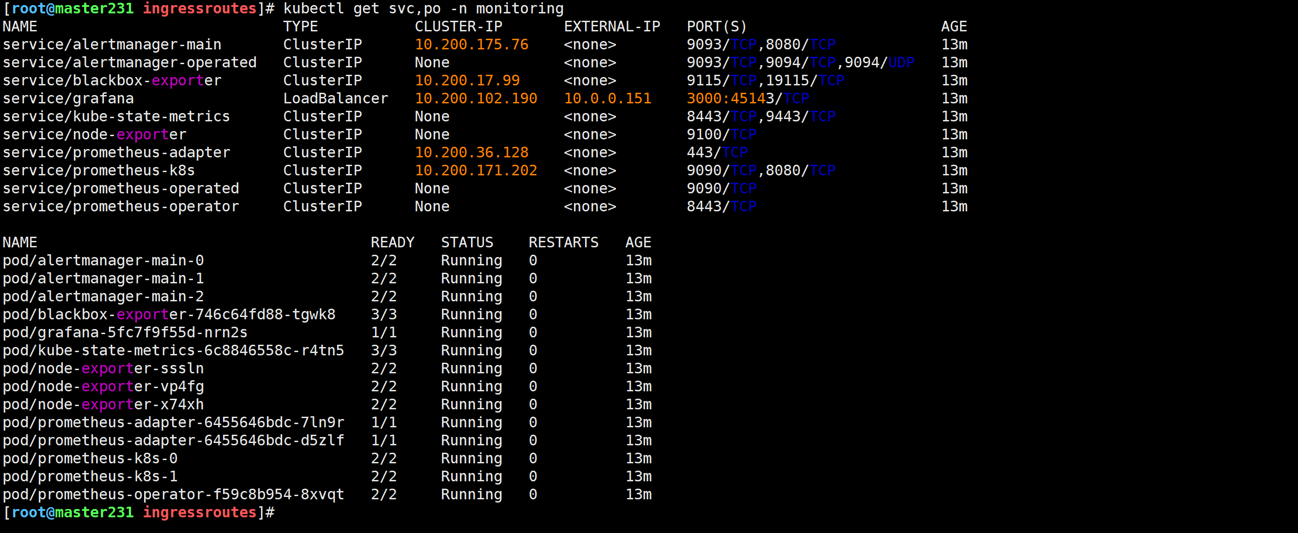Click the grafana external IP 10.0.0.151
Viewport: 1298px width, 533px height.
coord(607,98)
